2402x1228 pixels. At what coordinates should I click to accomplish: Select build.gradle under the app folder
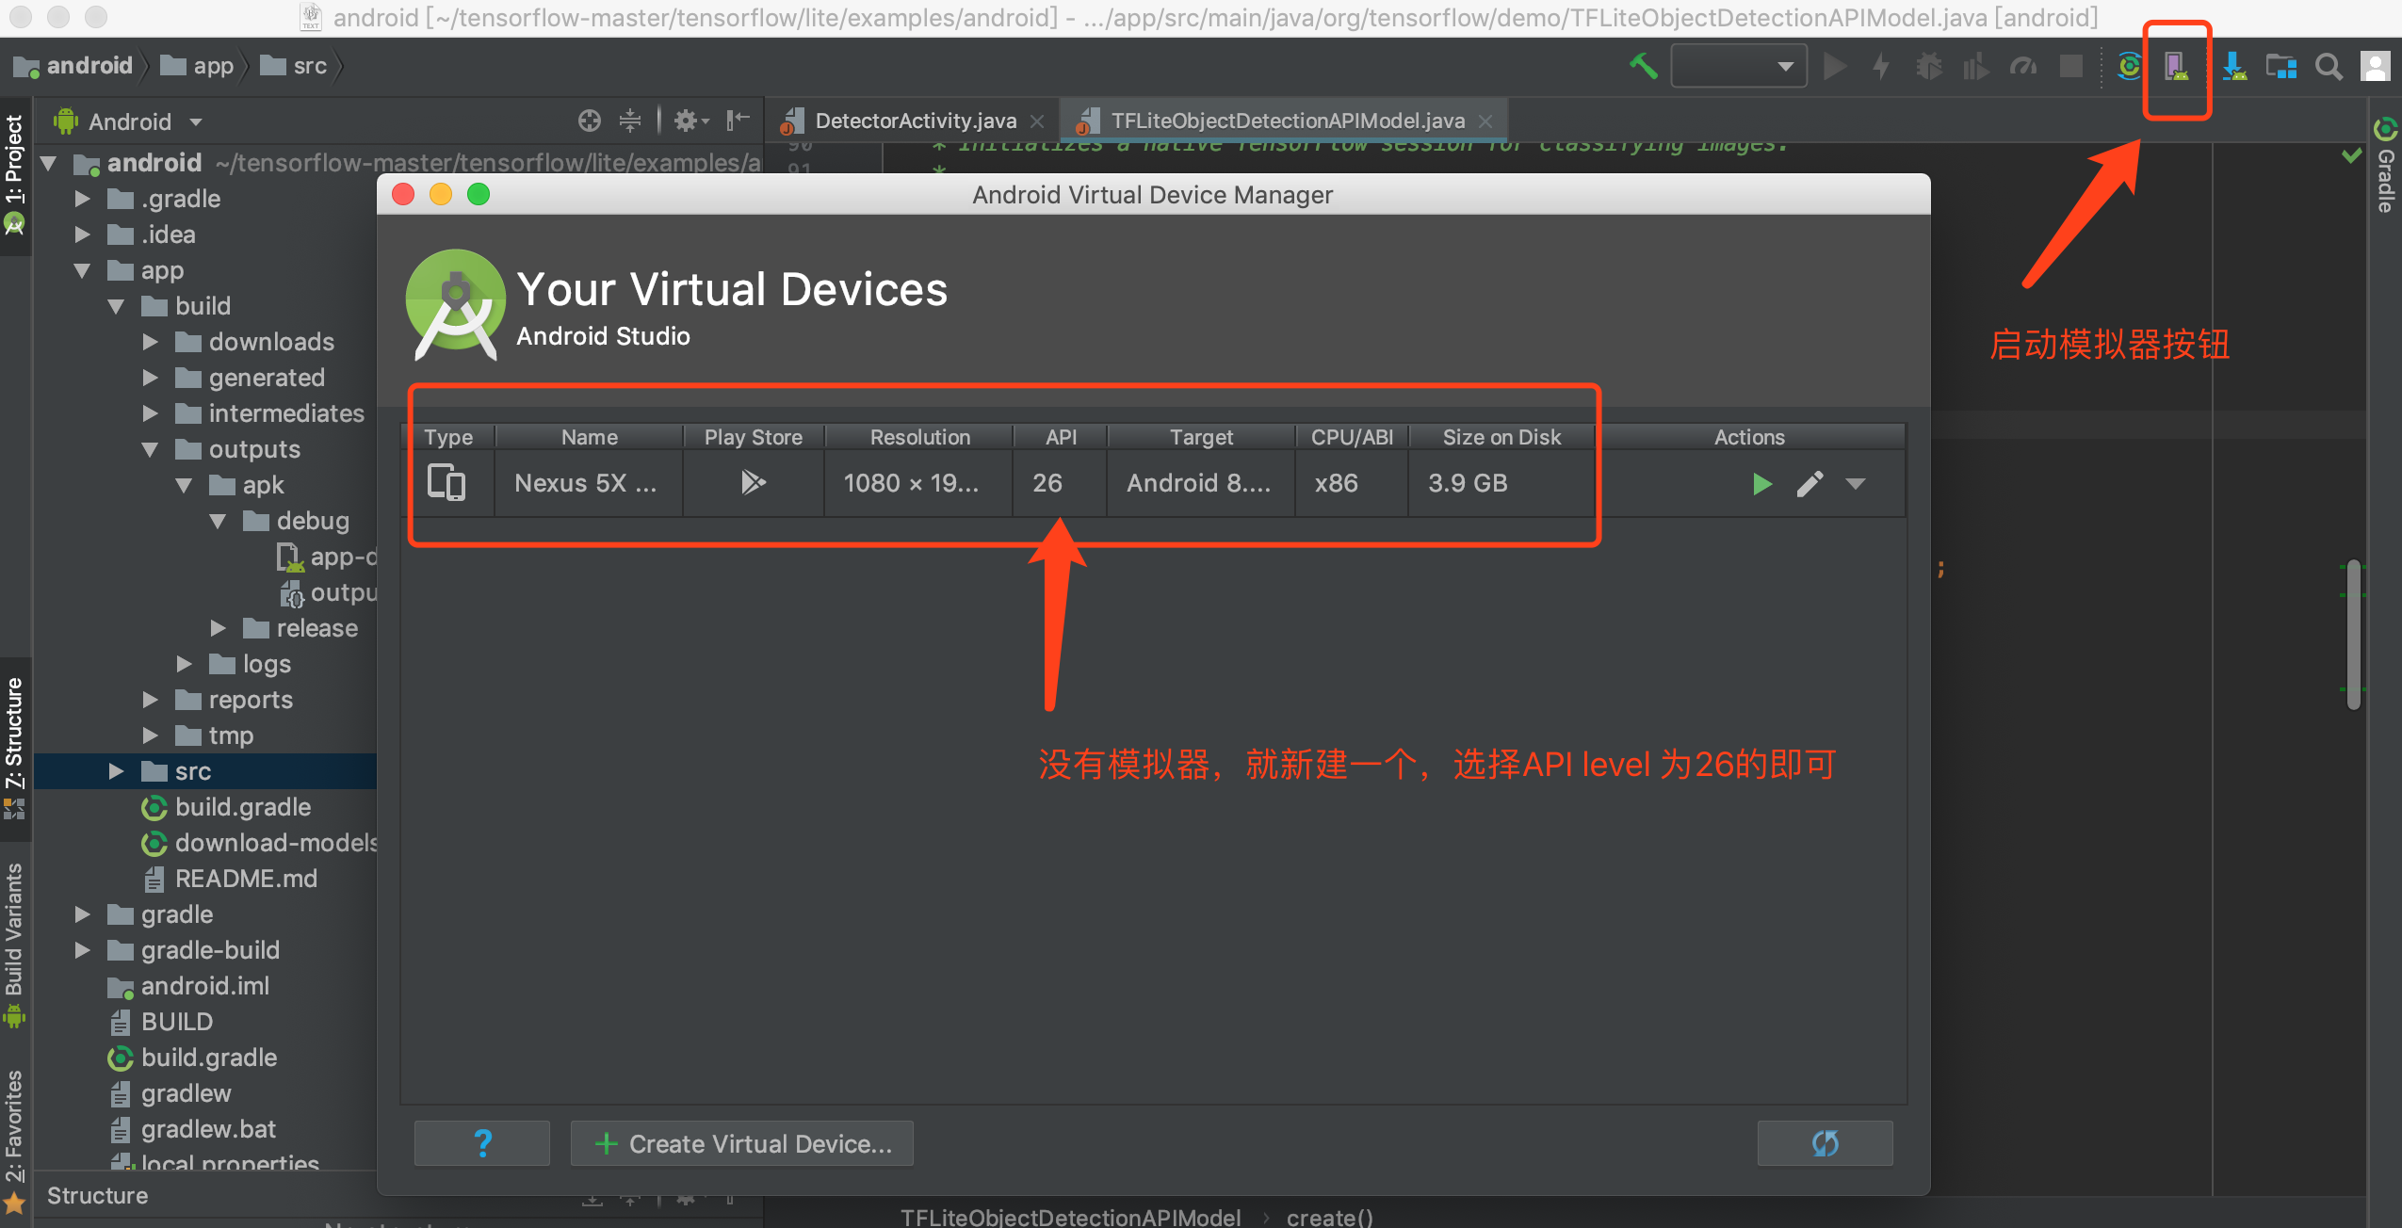point(242,807)
